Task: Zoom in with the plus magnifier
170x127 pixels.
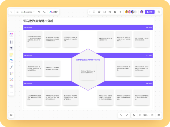Action: pos(153,115)
